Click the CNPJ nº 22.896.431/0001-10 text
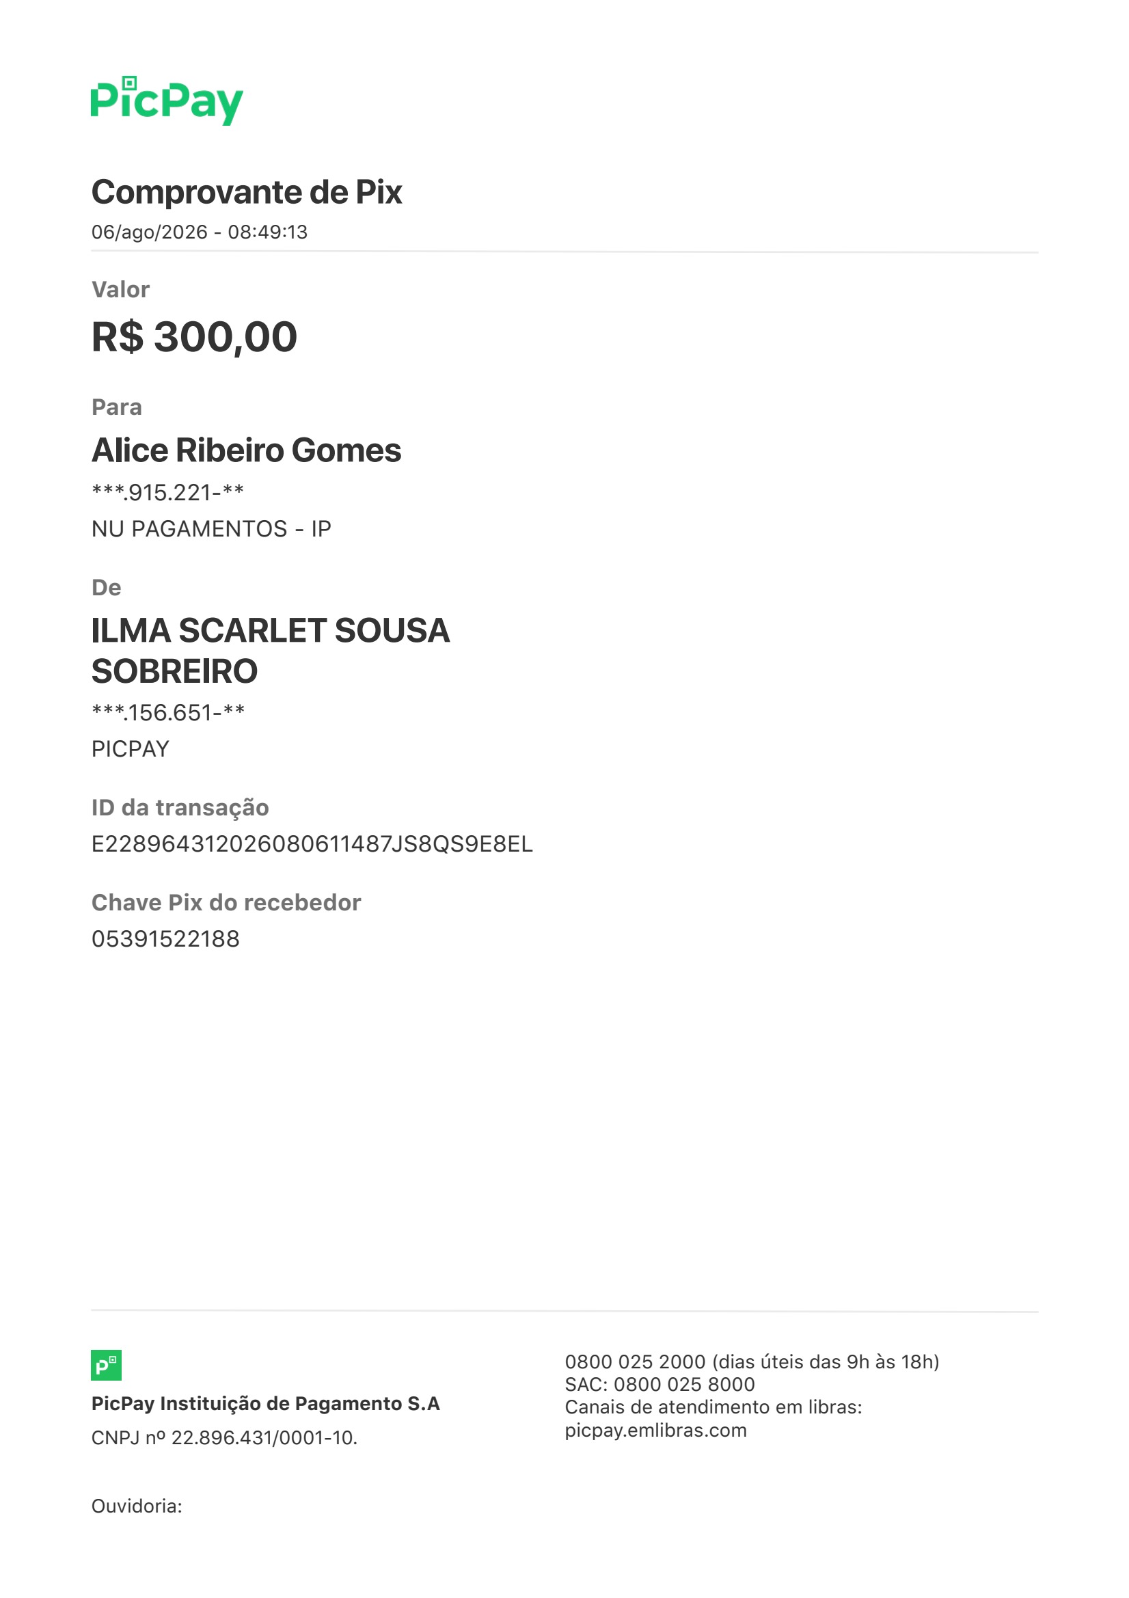 click(x=224, y=1438)
